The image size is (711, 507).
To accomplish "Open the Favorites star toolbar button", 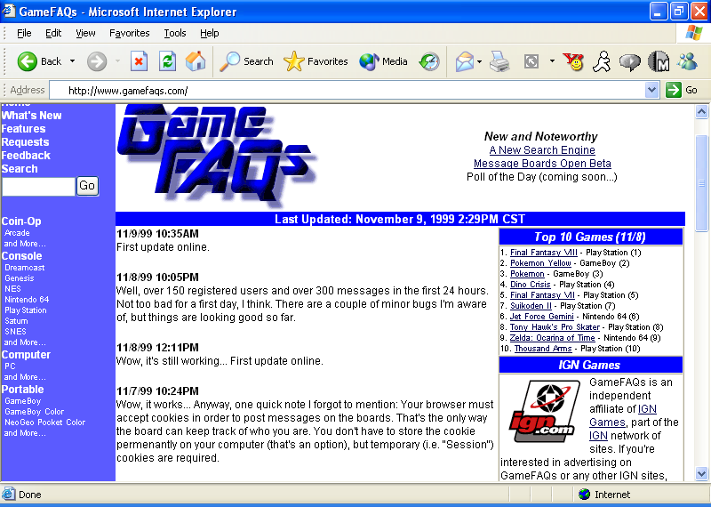I will click(x=316, y=61).
